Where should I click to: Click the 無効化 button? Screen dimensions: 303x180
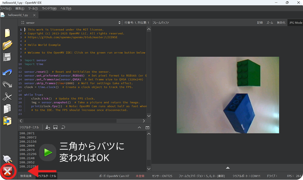281,22
